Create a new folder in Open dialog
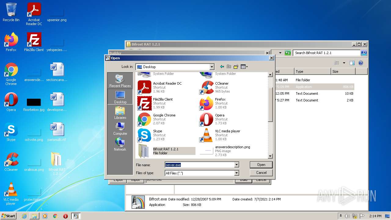 pos(236,67)
